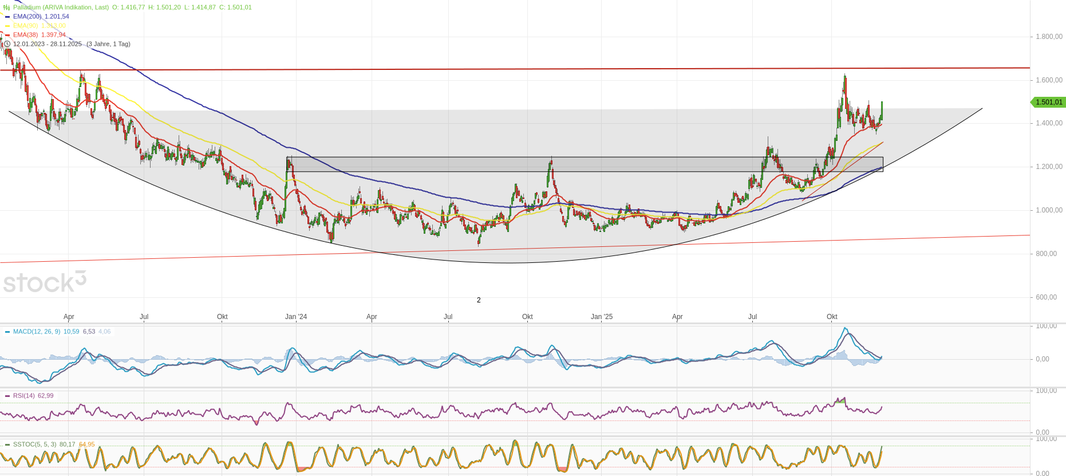Image resolution: width=1066 pixels, height=476 pixels.
Task: Click the Jan '24 label on time axis
Action: click(296, 317)
